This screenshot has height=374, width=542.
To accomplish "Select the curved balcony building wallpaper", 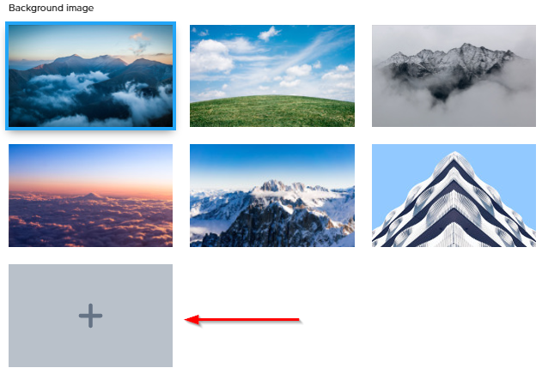I will tap(454, 196).
